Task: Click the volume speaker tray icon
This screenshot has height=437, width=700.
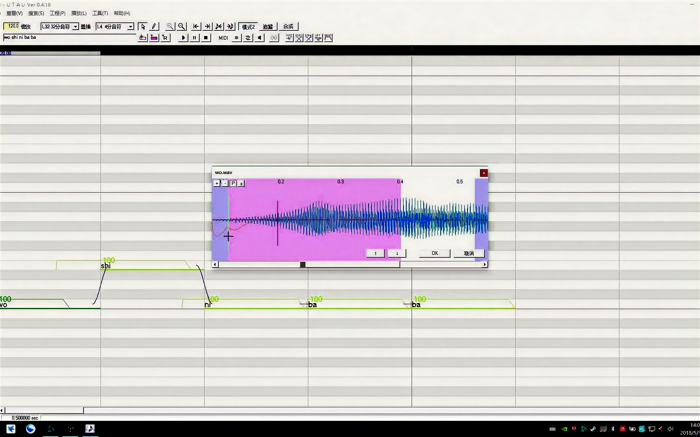Action: point(670,429)
